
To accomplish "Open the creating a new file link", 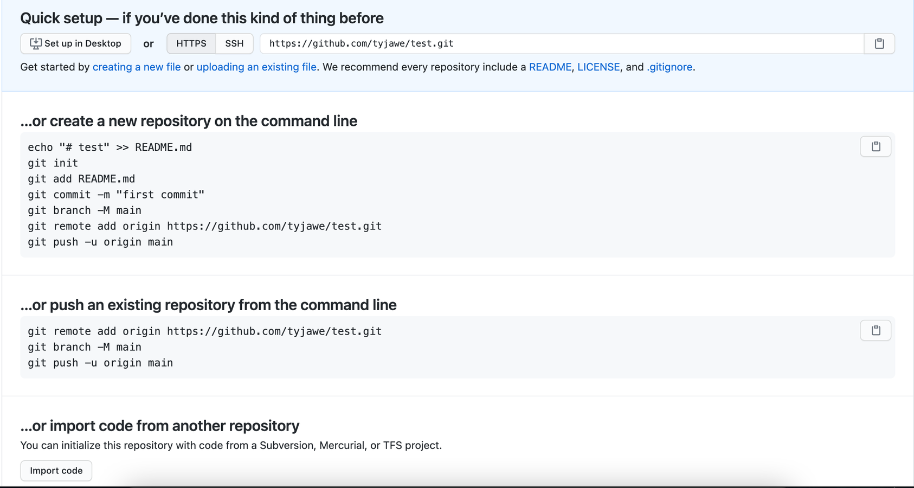I will click(137, 67).
